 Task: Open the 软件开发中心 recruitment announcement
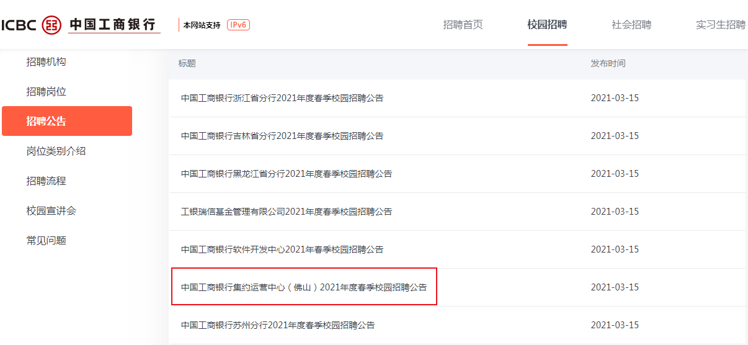click(282, 249)
